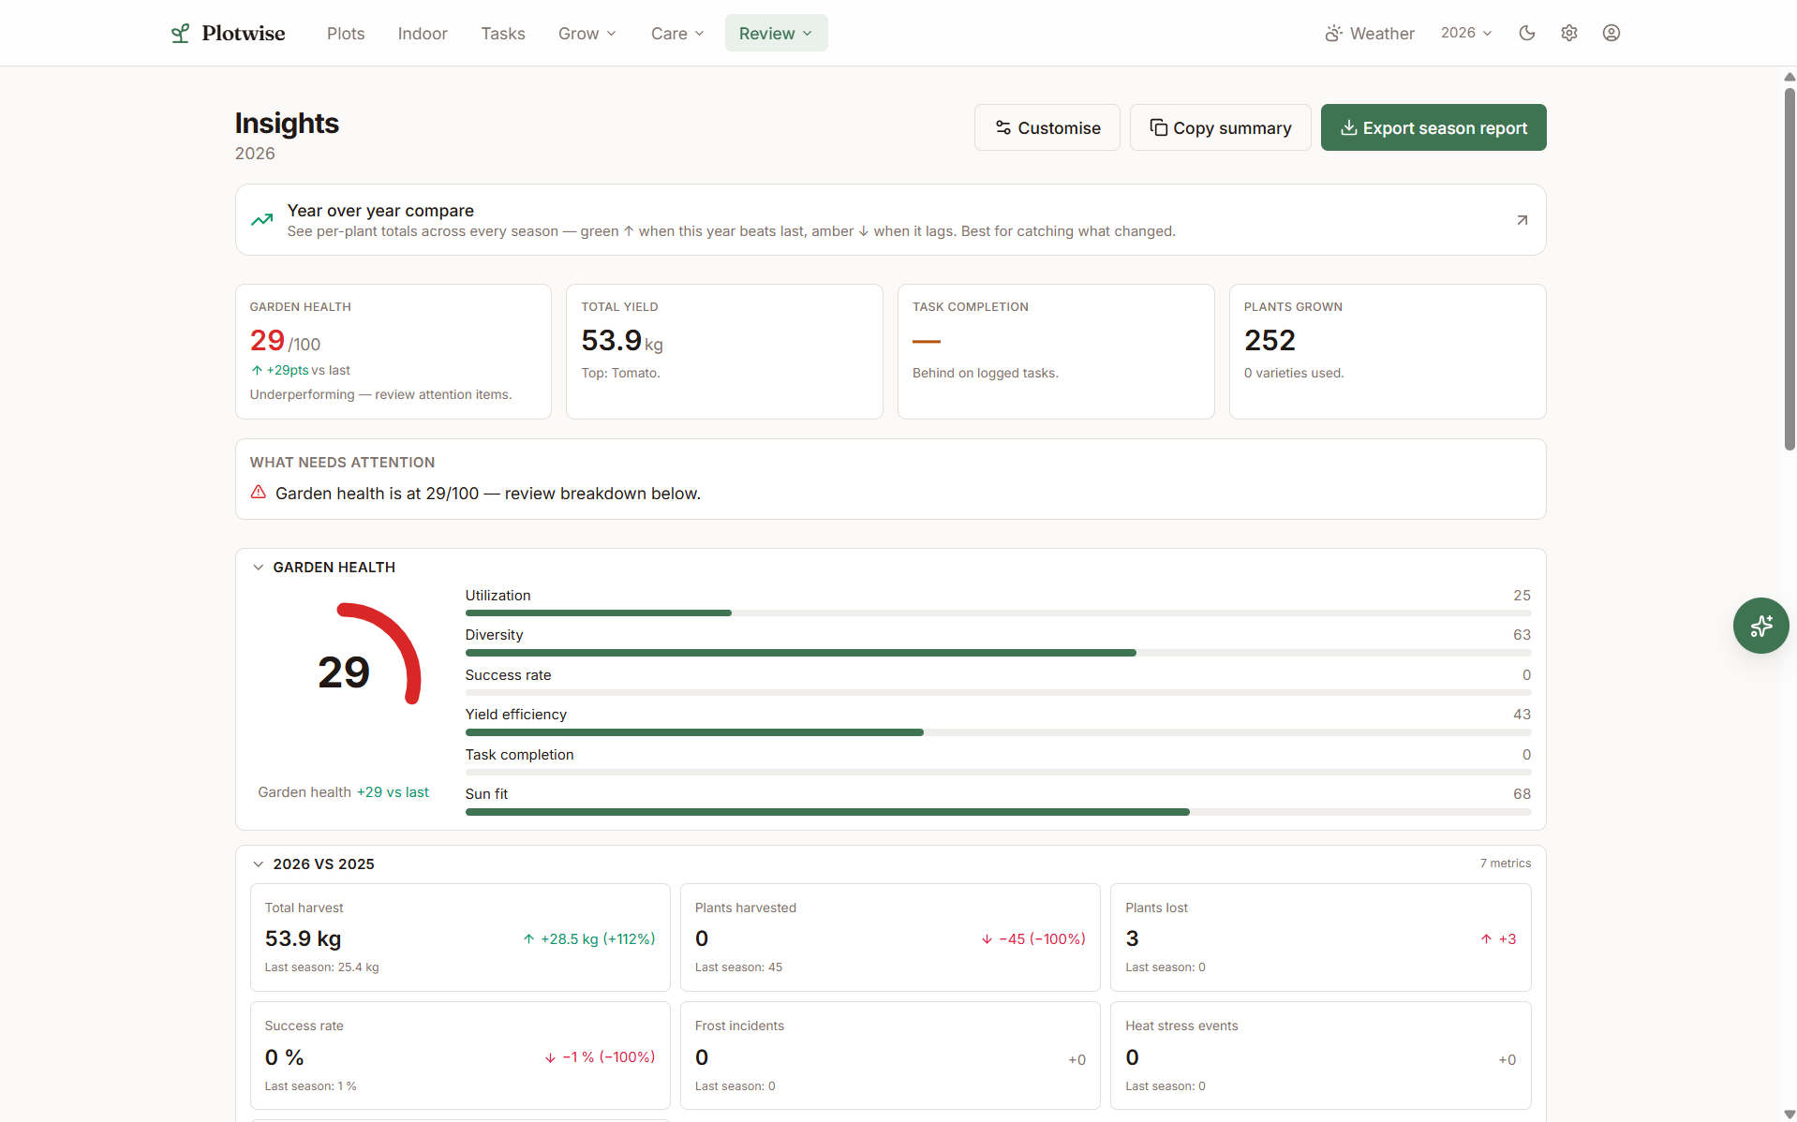Click the Success rate bar in Garden Health

click(x=998, y=692)
